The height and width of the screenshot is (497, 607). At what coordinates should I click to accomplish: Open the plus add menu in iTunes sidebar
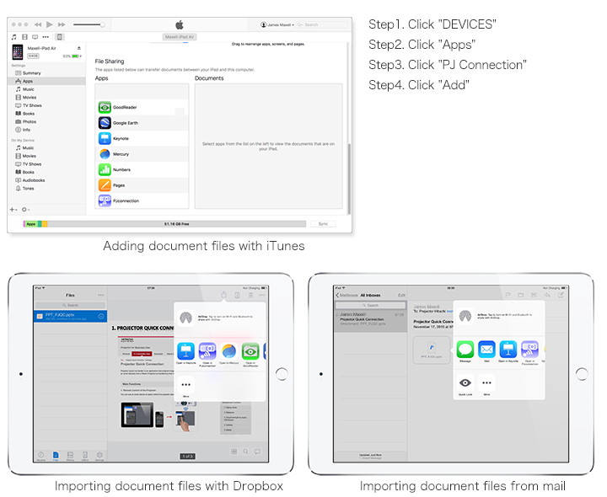tap(13, 209)
